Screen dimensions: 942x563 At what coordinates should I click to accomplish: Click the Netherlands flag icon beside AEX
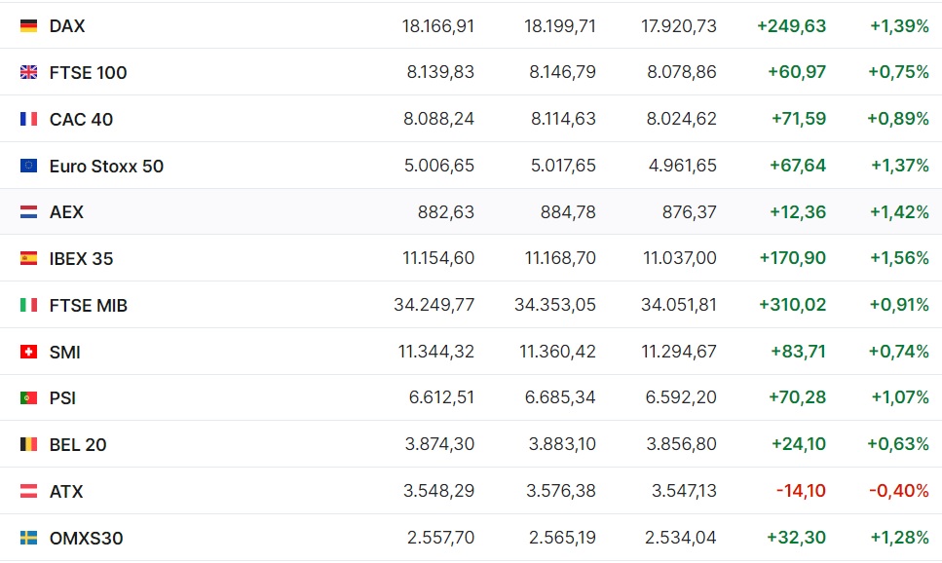(x=28, y=212)
